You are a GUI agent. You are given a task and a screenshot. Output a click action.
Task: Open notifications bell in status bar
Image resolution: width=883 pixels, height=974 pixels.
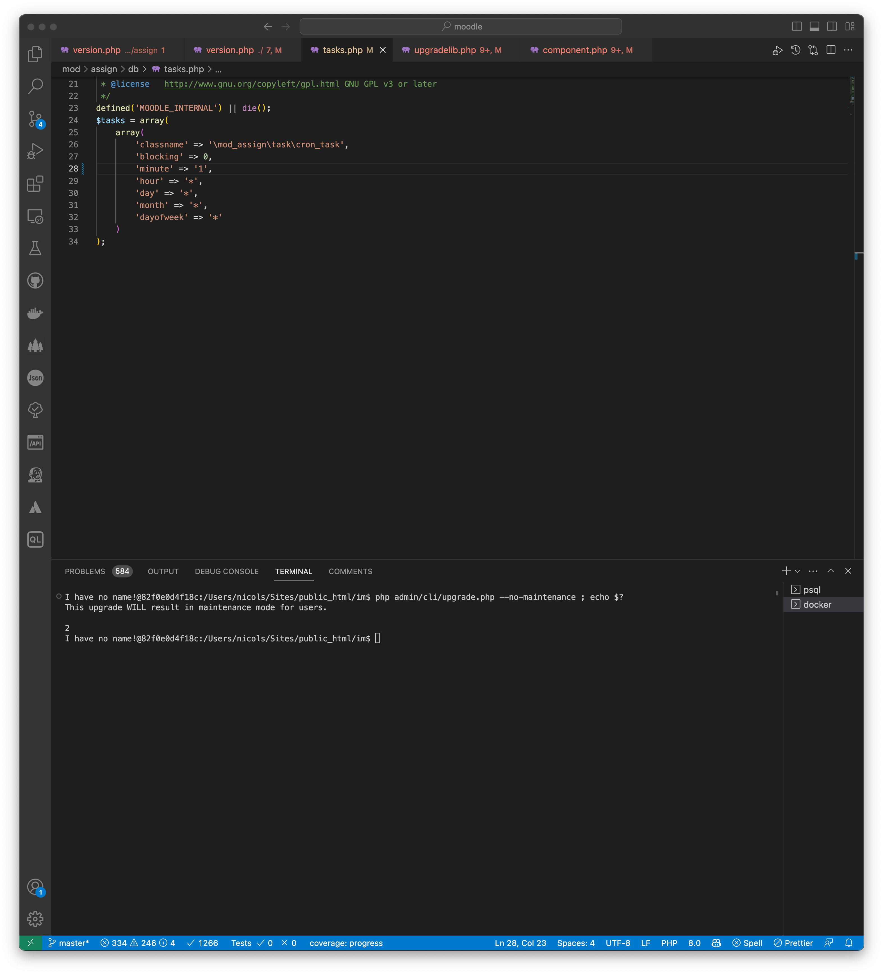tap(848, 943)
